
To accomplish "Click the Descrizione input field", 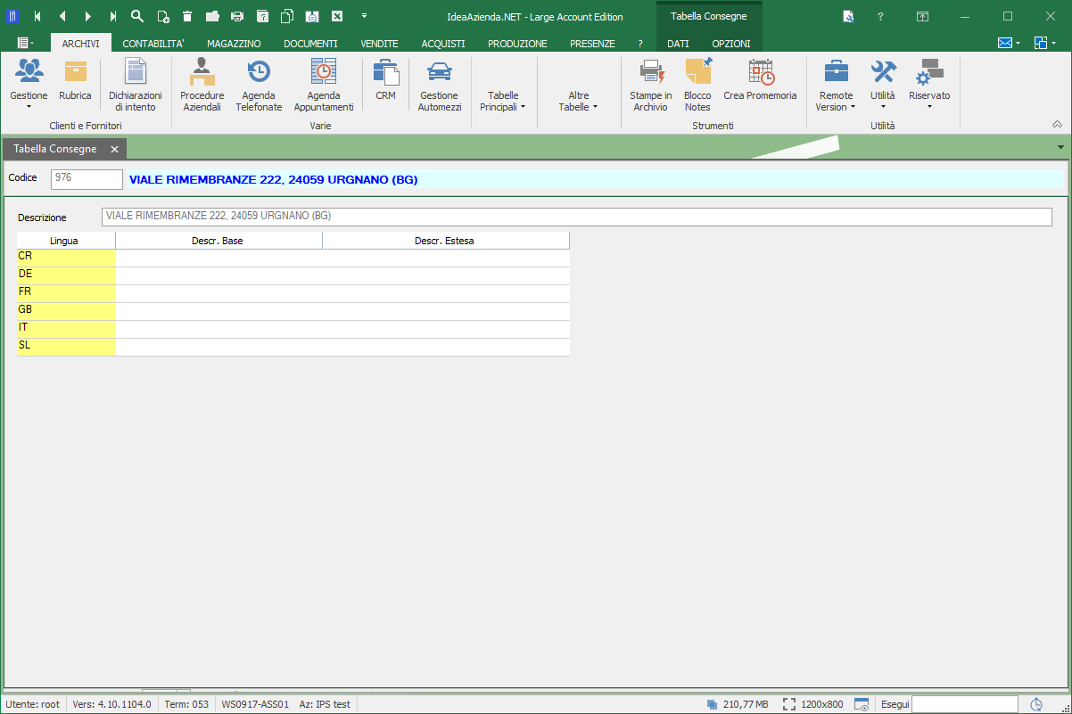I will coord(577,217).
